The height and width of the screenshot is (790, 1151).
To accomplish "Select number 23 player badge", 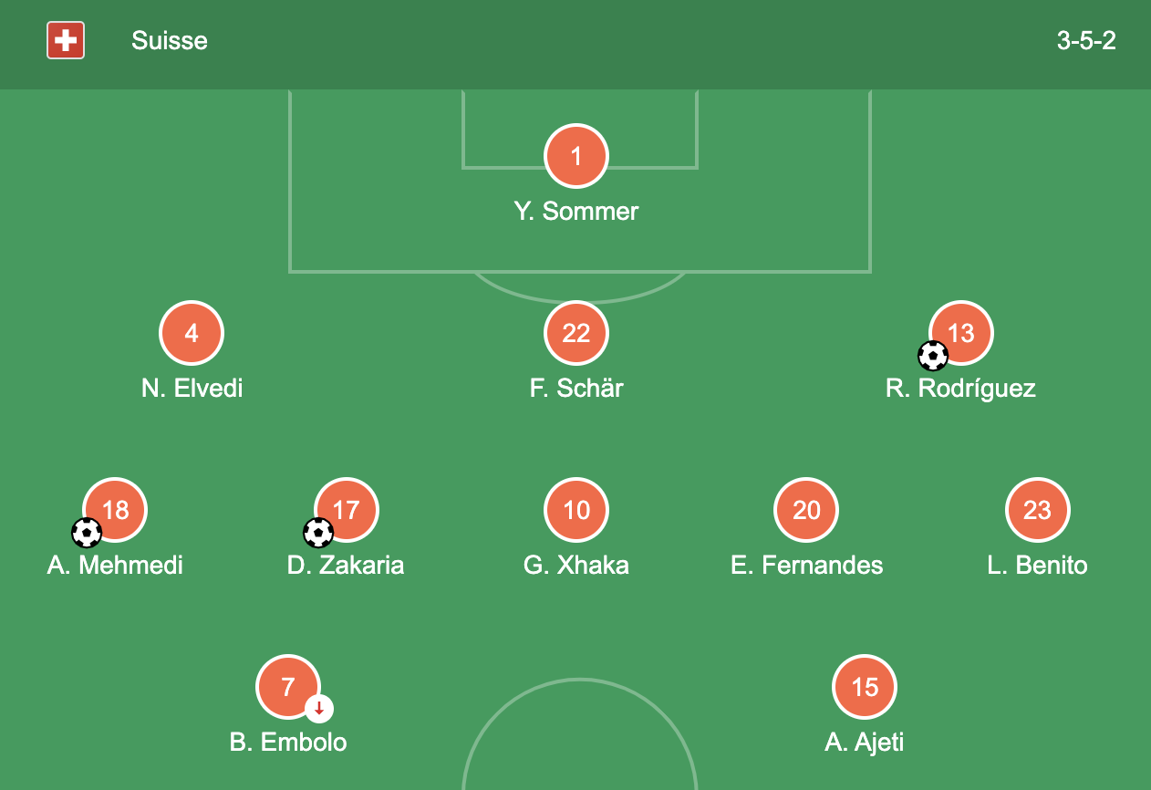I will 1038,510.
